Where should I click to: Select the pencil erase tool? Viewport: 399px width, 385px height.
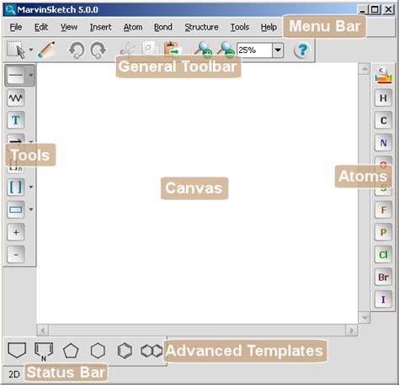46,50
